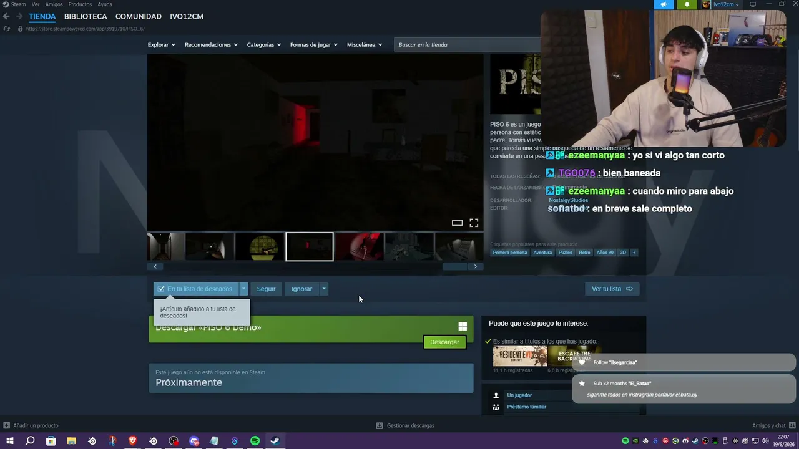799x449 pixels.
Task: Open Explorar store dropdown
Action: pyautogui.click(x=161, y=45)
